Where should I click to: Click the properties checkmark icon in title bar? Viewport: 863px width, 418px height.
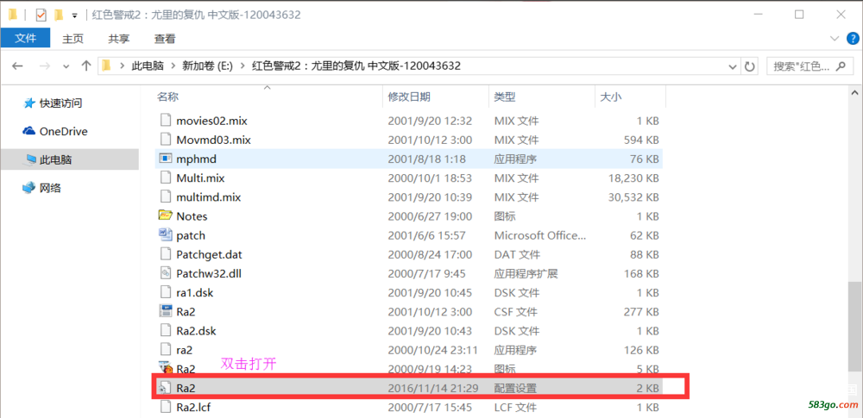pyautogui.click(x=41, y=15)
